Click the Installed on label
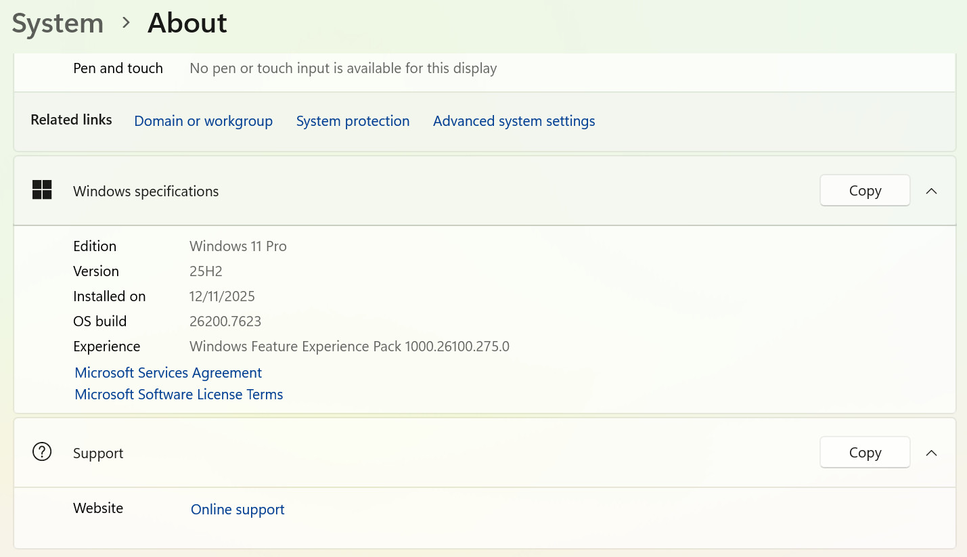 109,296
